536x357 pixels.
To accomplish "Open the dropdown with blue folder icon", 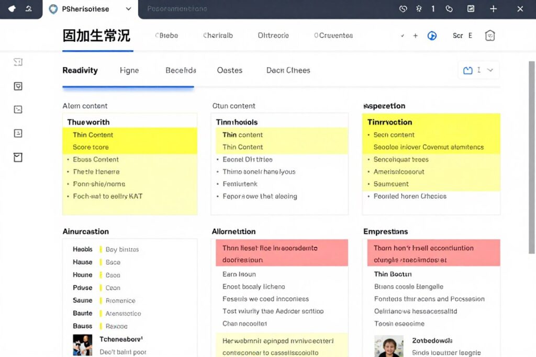I will (x=478, y=71).
